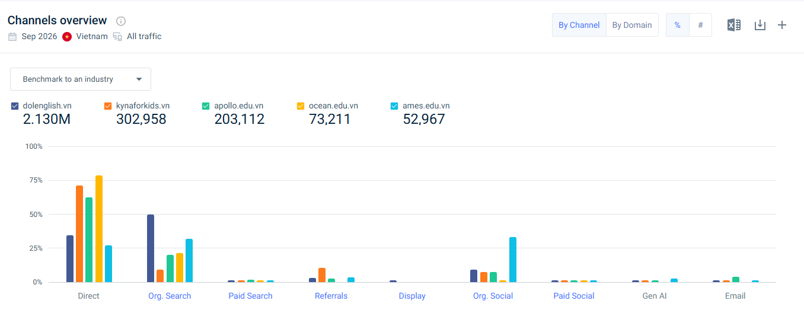This screenshot has height=320, width=804.
Task: Download the chart as an image
Action: point(760,25)
